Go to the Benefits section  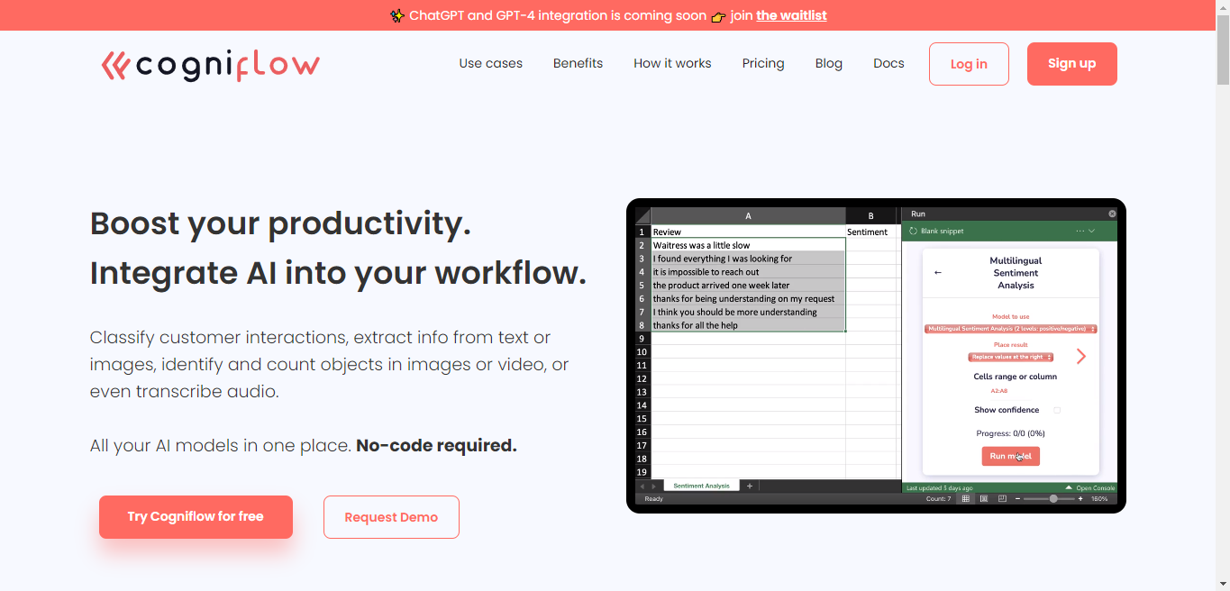pyautogui.click(x=578, y=63)
